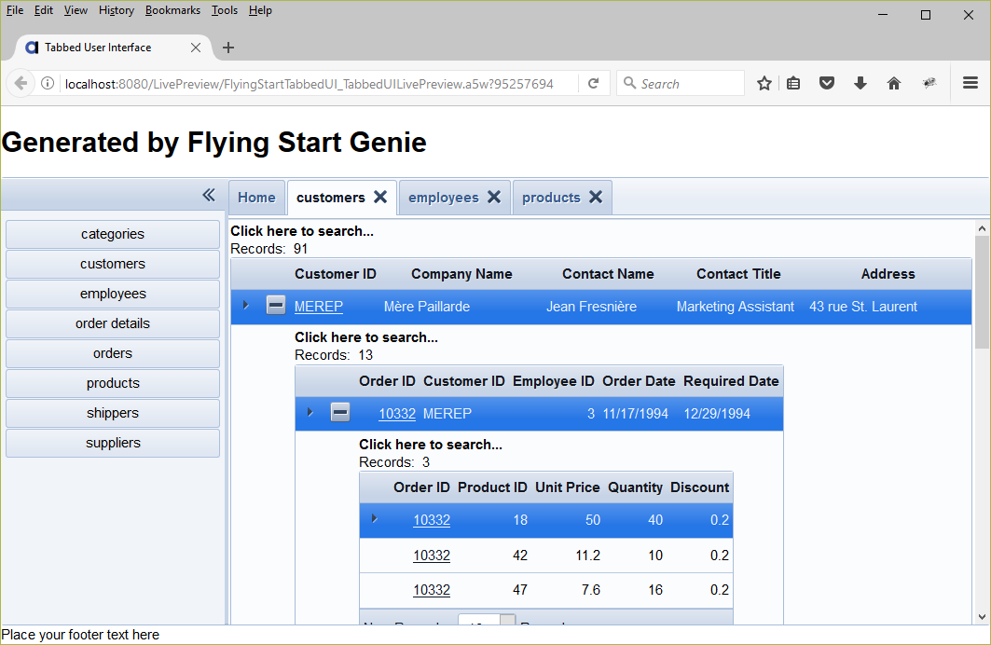Collapse the left sidebar with double-chevron icon

click(209, 195)
